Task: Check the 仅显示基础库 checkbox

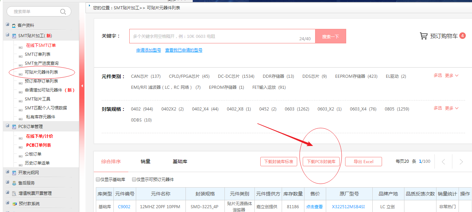Action: pyautogui.click(x=98, y=180)
